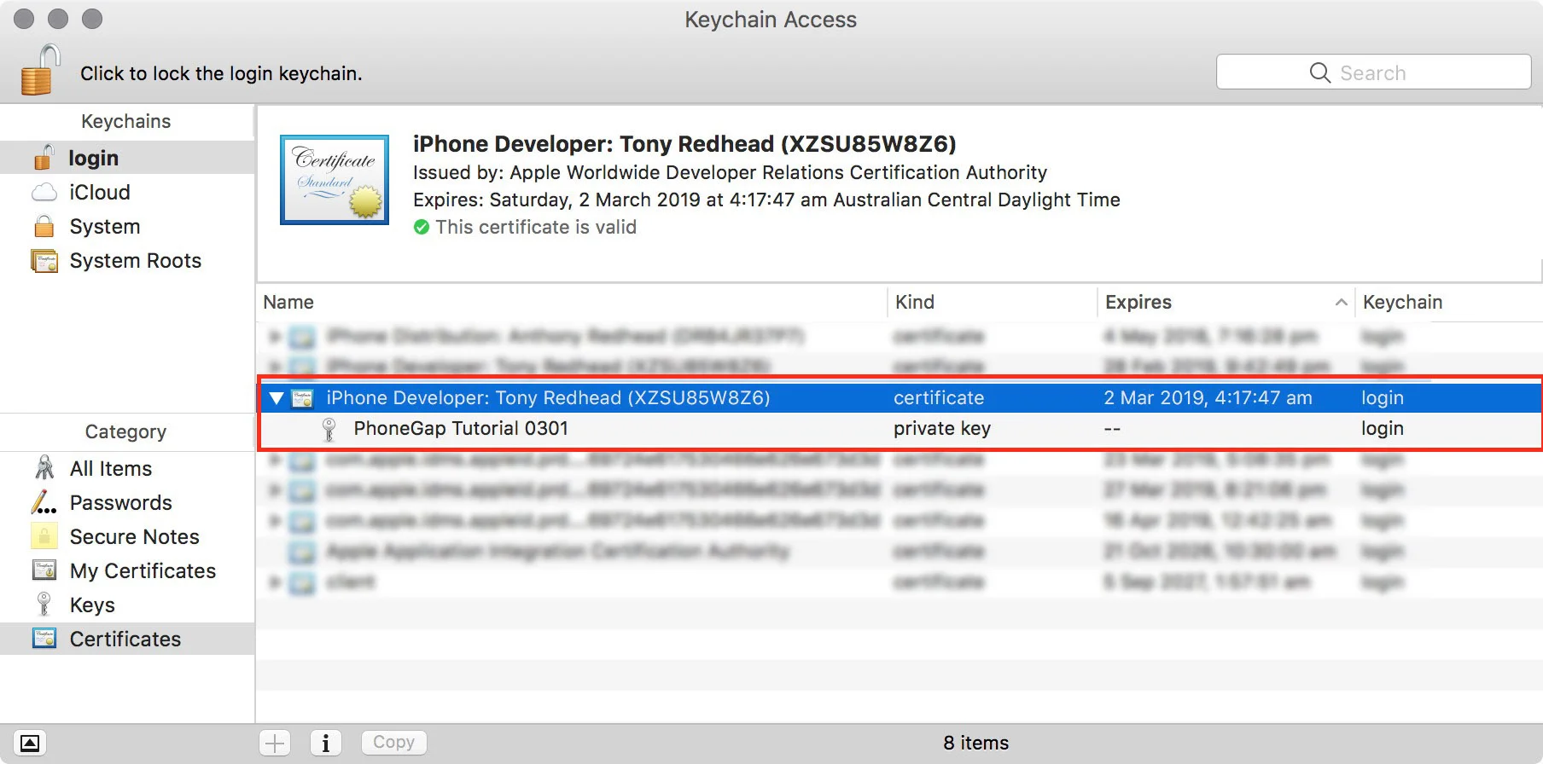This screenshot has height=764, width=1543.
Task: Click the plus button to add an item
Action: (x=275, y=743)
